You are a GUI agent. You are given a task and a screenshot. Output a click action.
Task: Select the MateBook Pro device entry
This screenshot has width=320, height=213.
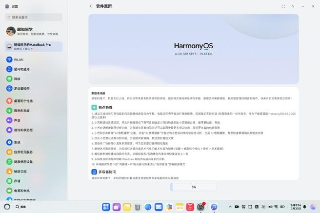[x=34, y=46]
